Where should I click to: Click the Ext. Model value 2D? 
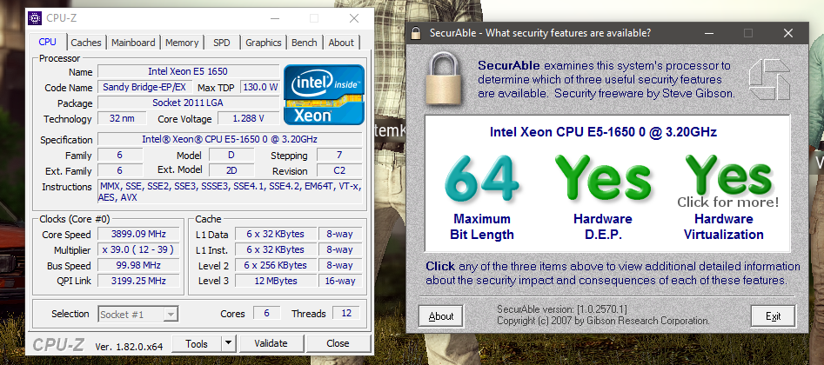pyautogui.click(x=231, y=170)
